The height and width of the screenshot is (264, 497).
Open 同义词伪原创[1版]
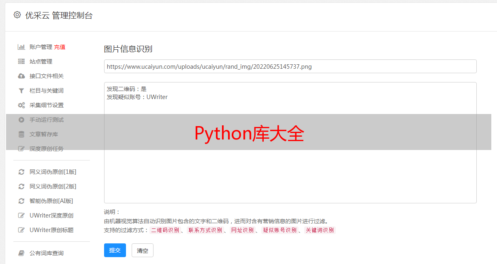tap(53, 172)
